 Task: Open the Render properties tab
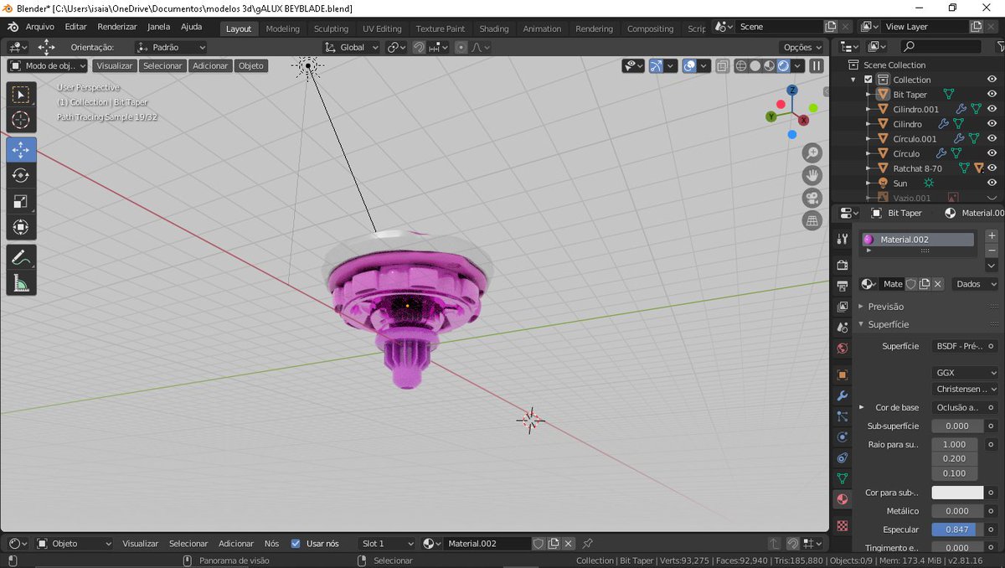[843, 265]
